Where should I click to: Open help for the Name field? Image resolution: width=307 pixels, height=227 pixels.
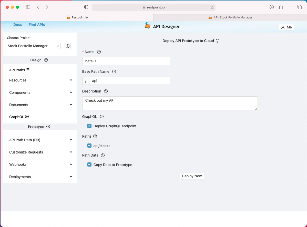tap(99, 52)
